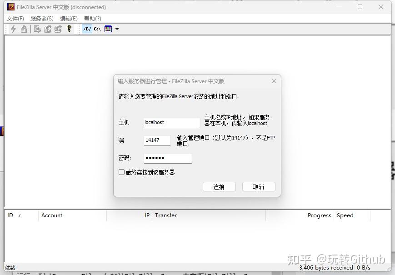Sort by the ID column header
This screenshot has height=275, width=395.
(21, 215)
